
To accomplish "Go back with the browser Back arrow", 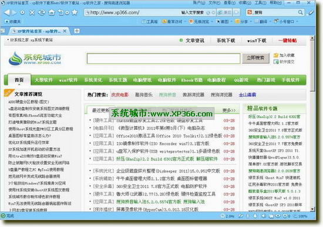I will click(7, 12).
